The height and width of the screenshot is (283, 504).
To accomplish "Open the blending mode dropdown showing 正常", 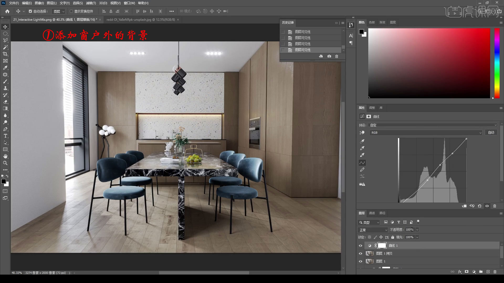I will [x=372, y=230].
